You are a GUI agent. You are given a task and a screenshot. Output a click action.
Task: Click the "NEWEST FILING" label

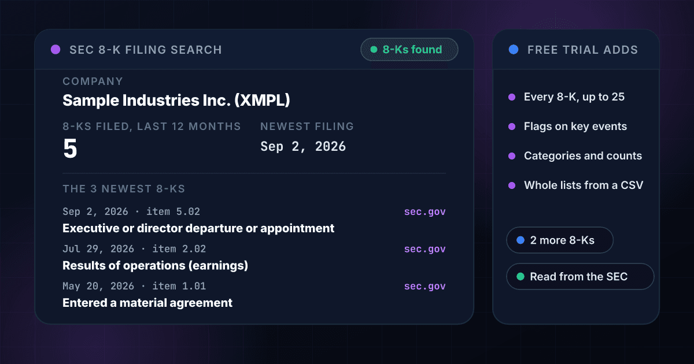coord(307,126)
